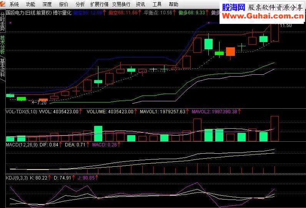The width and height of the screenshot is (306, 208).
Task: Click the application logo icon
Action: coord(3,4)
